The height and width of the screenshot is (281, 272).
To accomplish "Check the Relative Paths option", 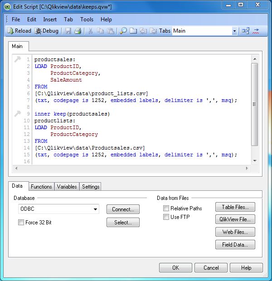I will 166,208.
